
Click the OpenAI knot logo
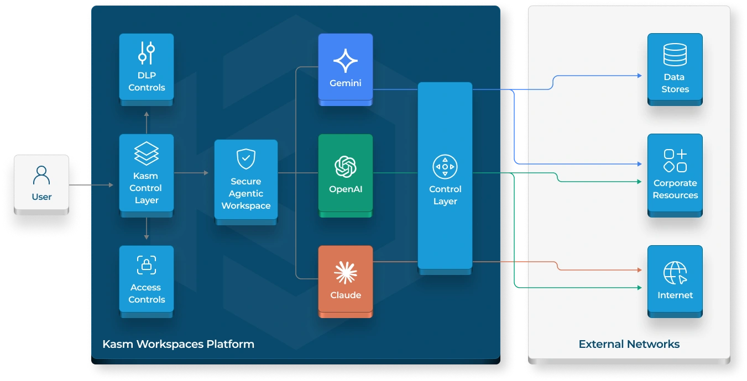(x=346, y=167)
